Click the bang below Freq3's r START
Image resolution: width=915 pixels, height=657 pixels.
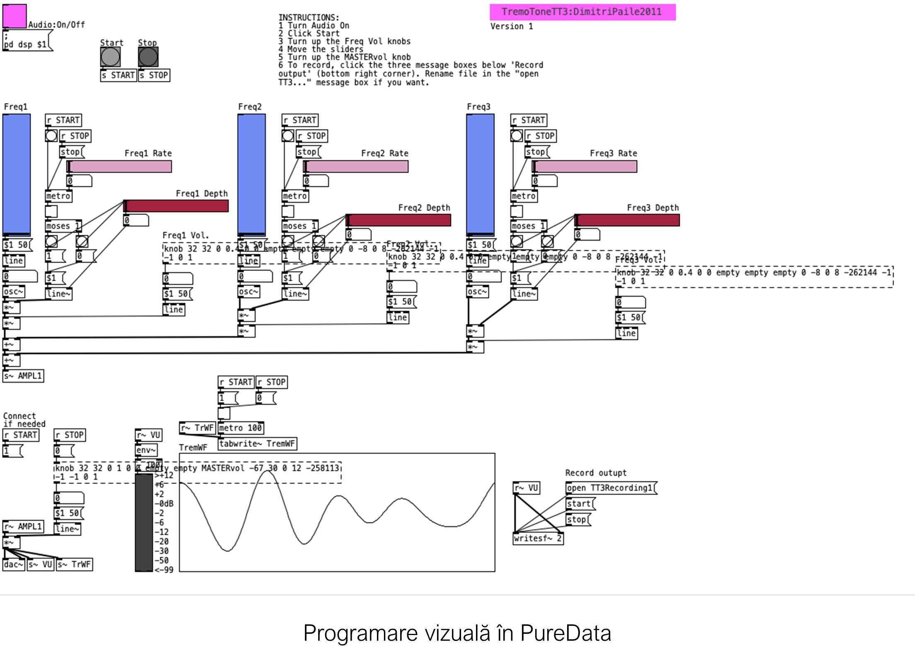516,135
